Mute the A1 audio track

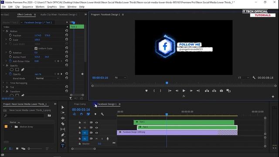(x=97, y=139)
